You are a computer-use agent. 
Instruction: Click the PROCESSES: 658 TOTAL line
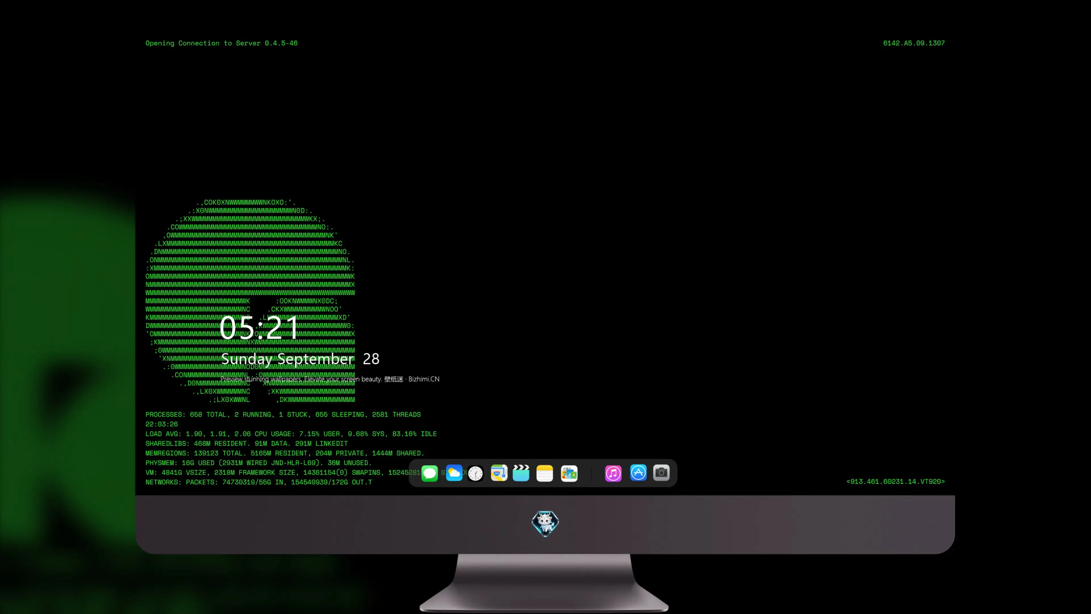(283, 414)
